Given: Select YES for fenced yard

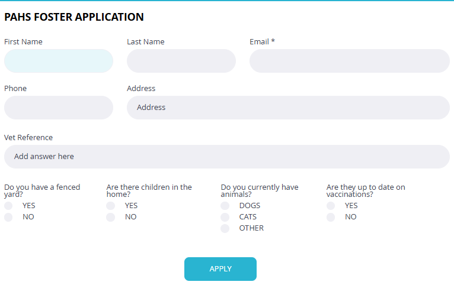Looking at the screenshot, I should (x=8, y=206).
